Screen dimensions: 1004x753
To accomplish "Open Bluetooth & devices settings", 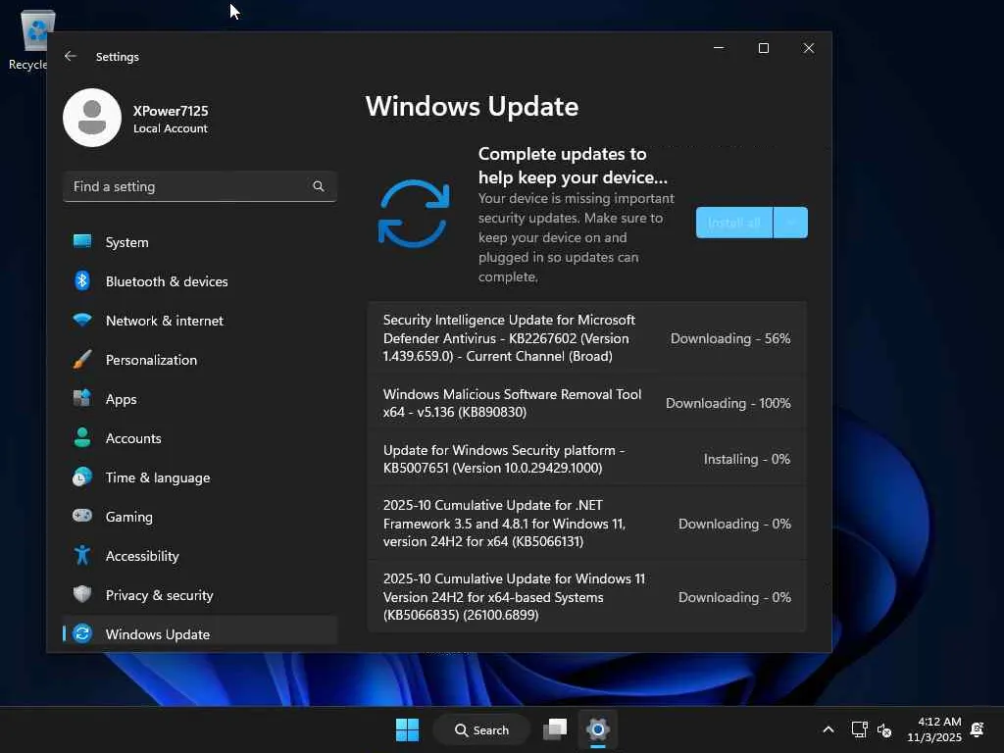I will coord(200,281).
